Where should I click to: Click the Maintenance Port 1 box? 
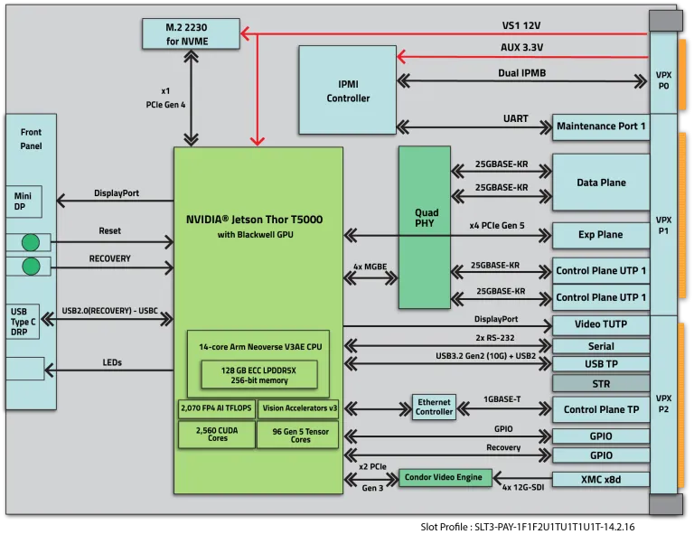tap(601, 127)
